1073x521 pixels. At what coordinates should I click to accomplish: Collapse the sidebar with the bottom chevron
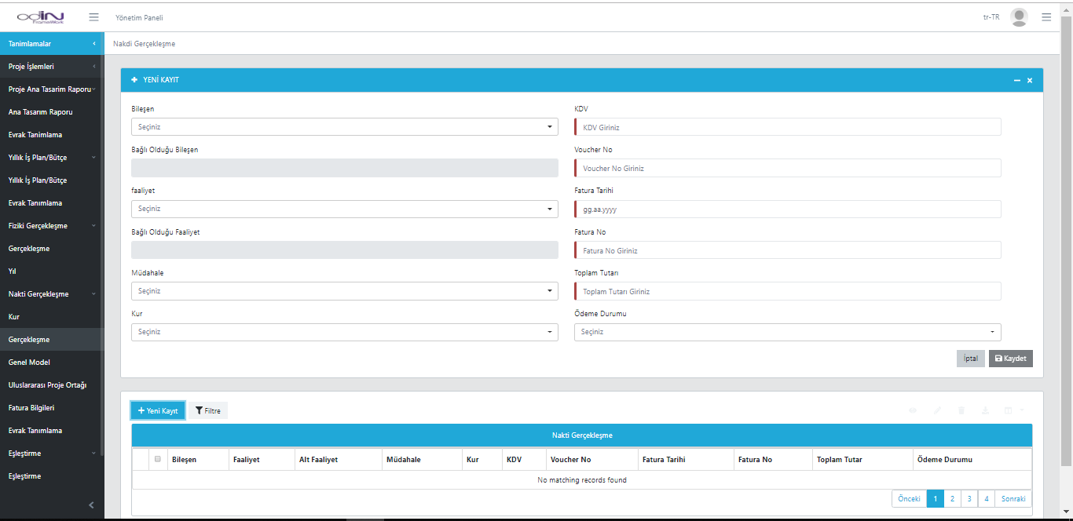(x=91, y=505)
